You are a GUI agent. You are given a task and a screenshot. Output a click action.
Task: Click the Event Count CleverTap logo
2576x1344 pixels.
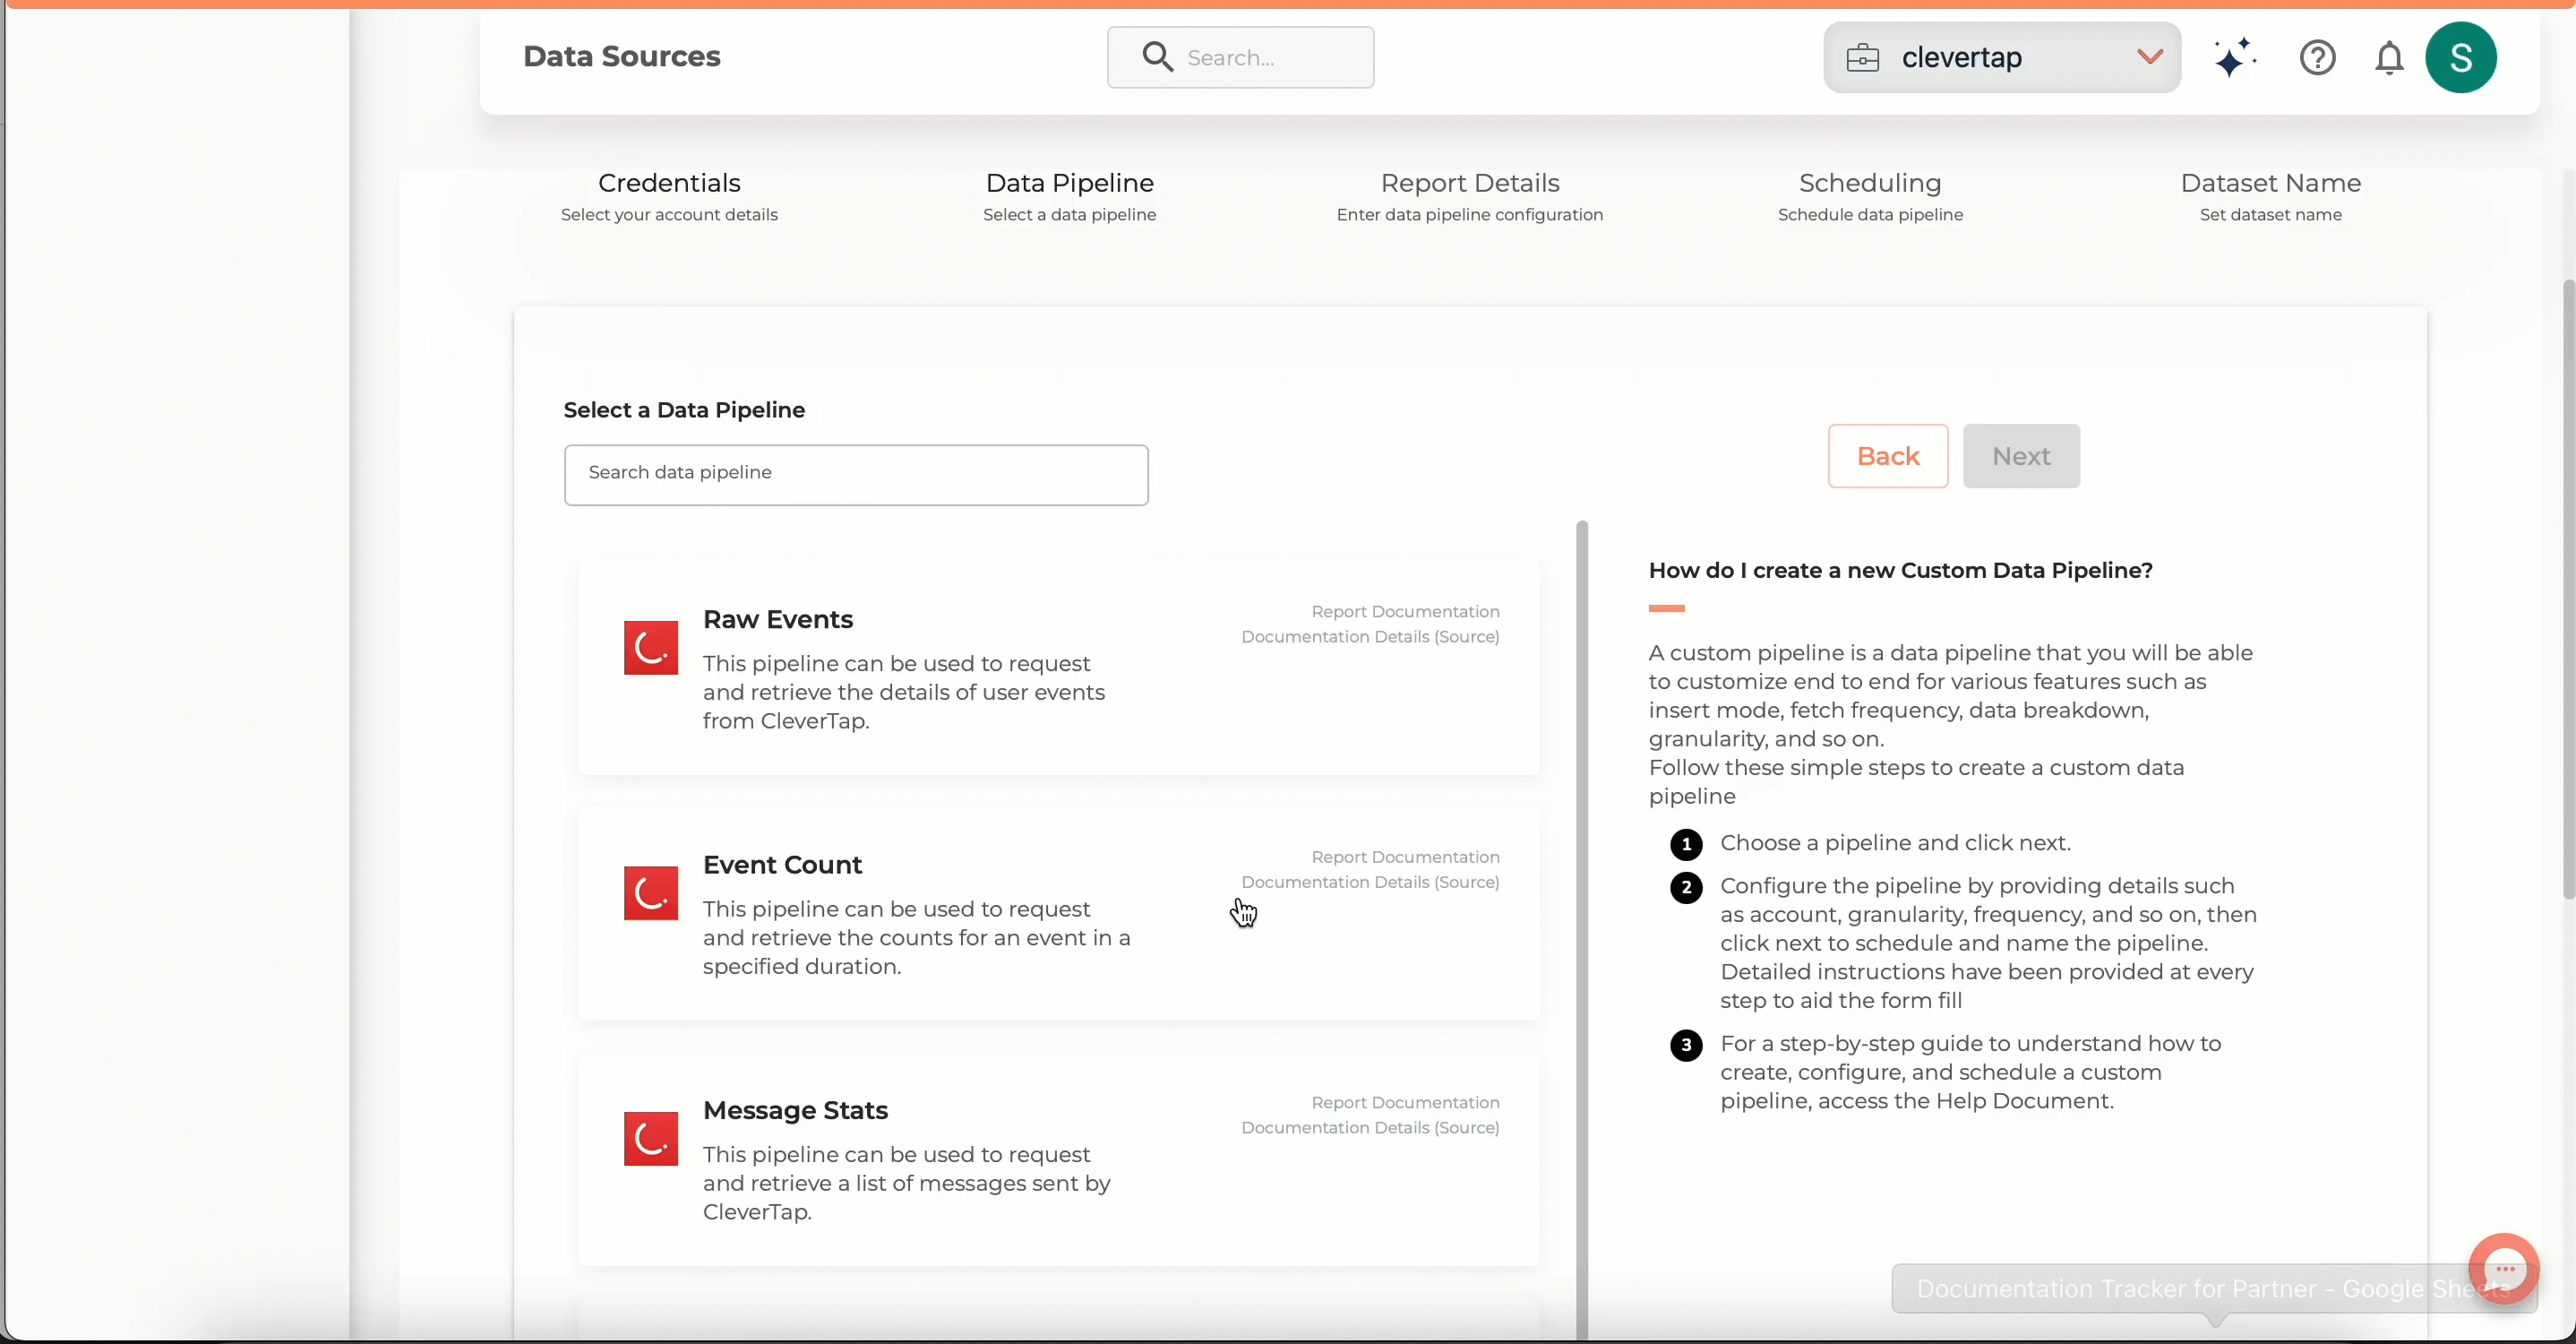[x=651, y=893]
